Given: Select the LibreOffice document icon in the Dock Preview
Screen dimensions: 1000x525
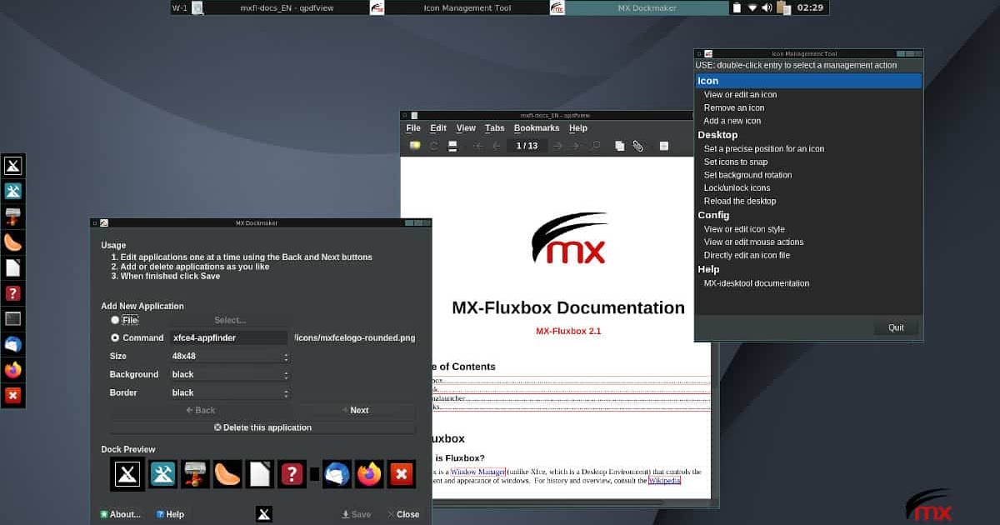Looking at the screenshot, I should tap(260, 473).
